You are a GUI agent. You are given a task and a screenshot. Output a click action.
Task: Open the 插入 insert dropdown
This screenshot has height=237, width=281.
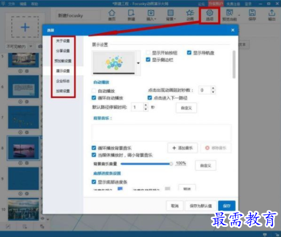point(155,19)
